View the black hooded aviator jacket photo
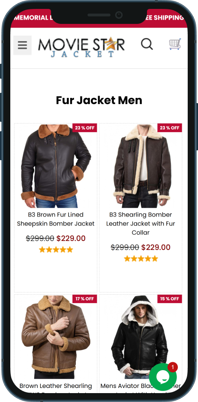 [x=140, y=337]
